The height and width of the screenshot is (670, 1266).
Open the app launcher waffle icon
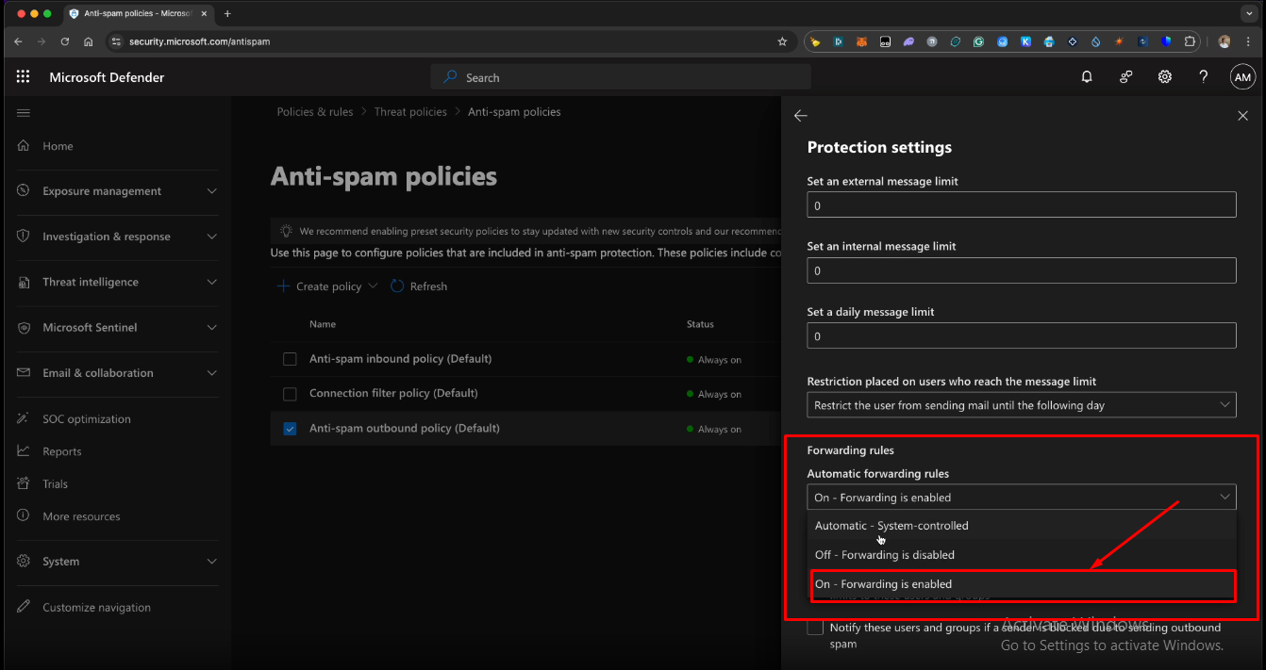[24, 77]
